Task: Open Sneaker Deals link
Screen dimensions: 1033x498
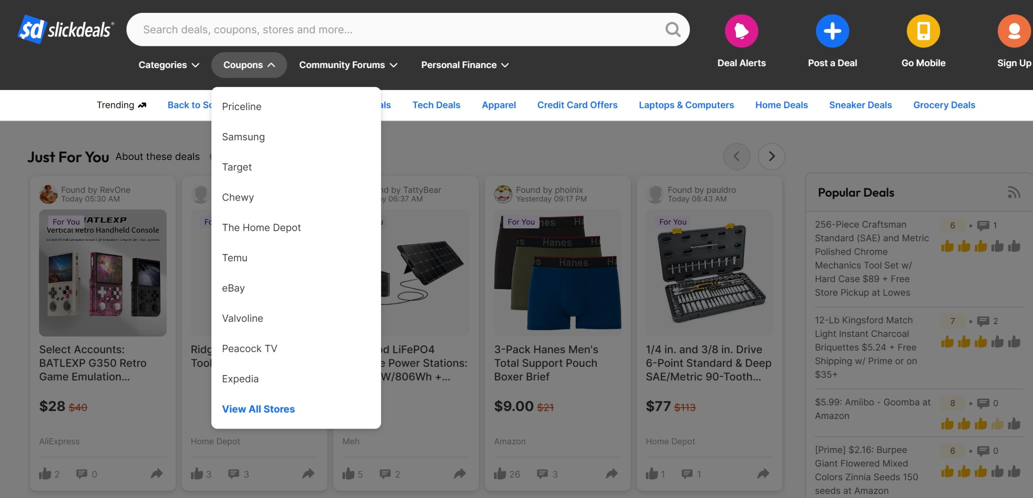Action: pos(860,105)
